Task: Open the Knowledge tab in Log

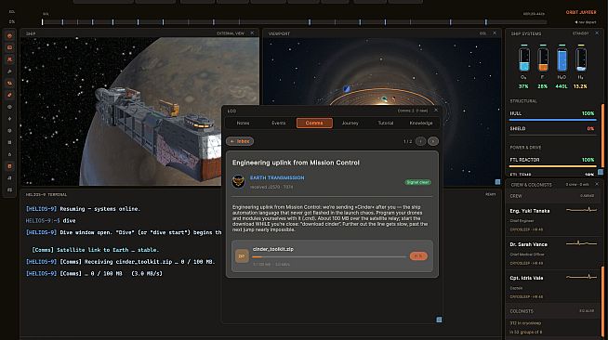Action: pos(421,123)
